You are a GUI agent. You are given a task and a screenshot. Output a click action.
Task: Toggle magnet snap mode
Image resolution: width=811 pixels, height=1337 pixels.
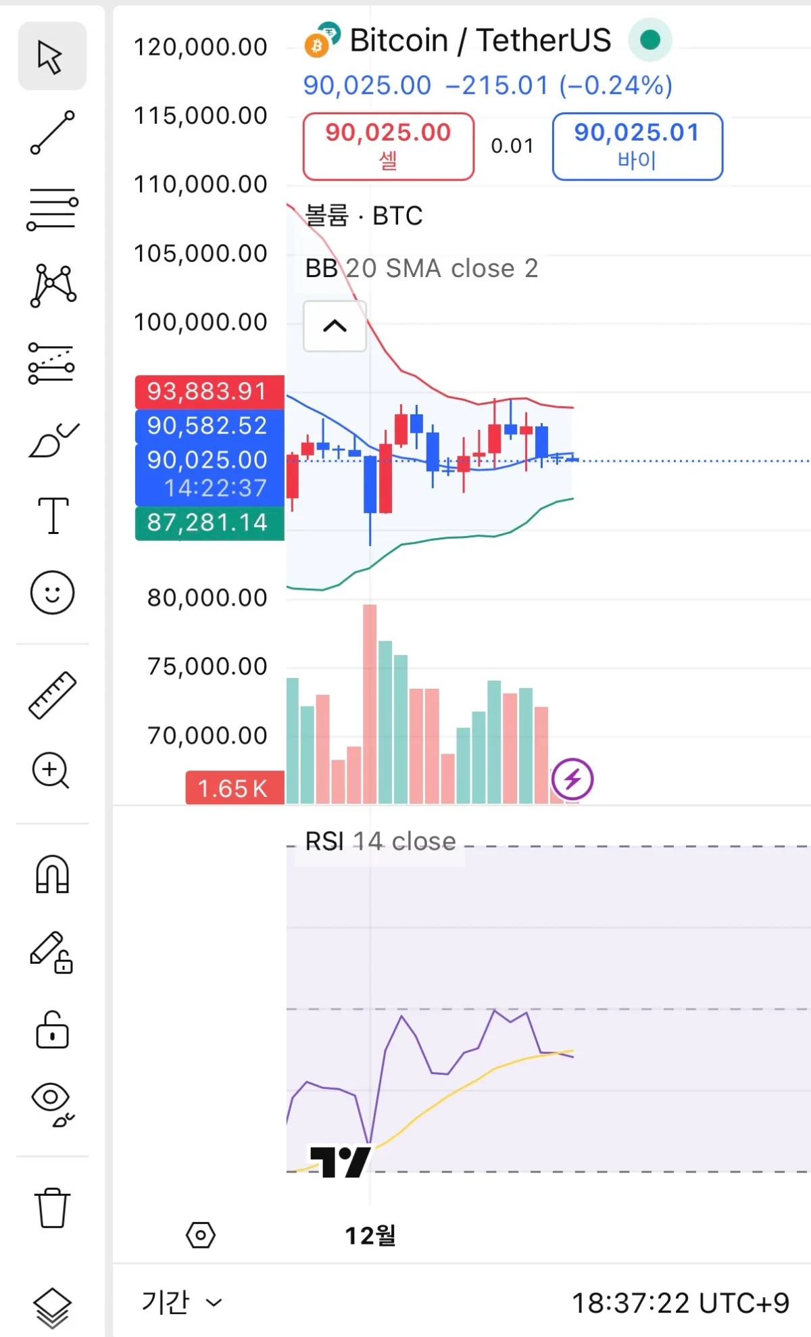[x=52, y=875]
